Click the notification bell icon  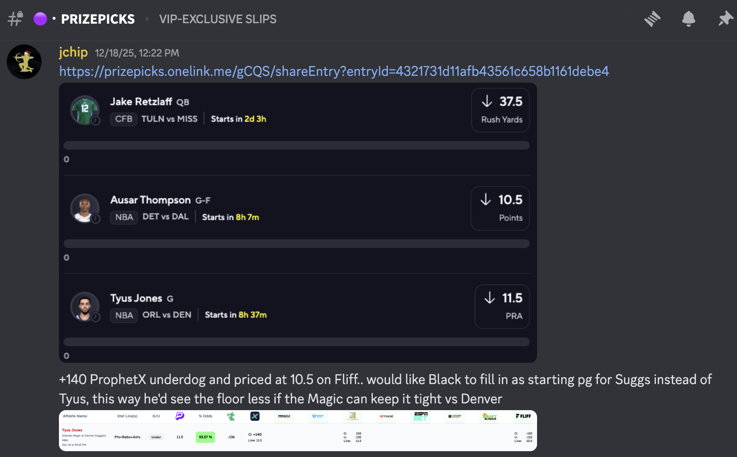click(688, 19)
